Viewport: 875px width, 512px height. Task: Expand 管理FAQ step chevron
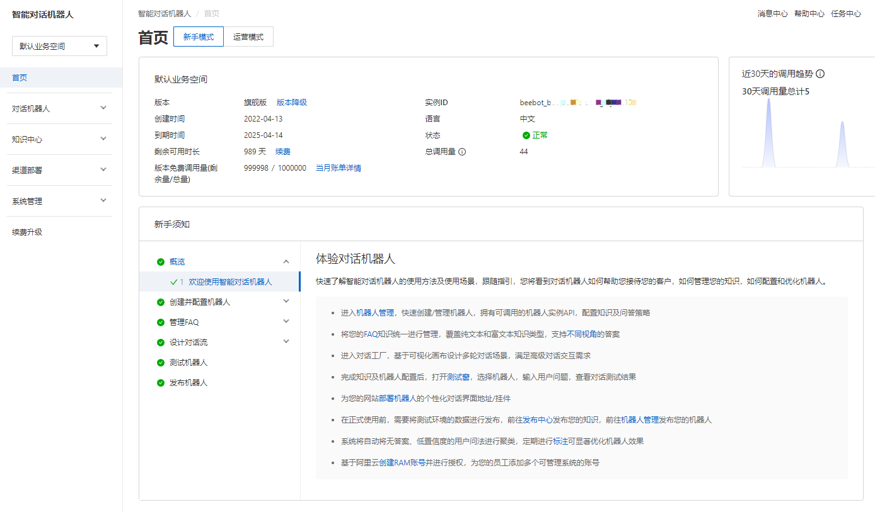click(x=286, y=321)
